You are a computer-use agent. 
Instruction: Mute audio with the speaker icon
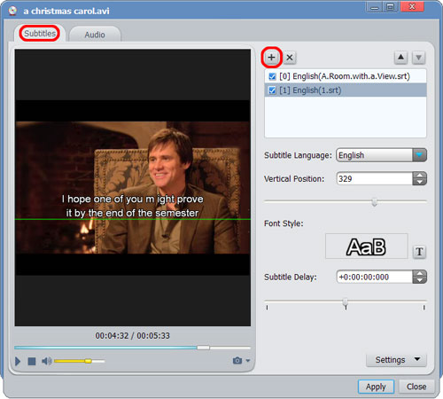47,361
